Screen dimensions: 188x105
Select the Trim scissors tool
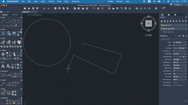pos(14,54)
